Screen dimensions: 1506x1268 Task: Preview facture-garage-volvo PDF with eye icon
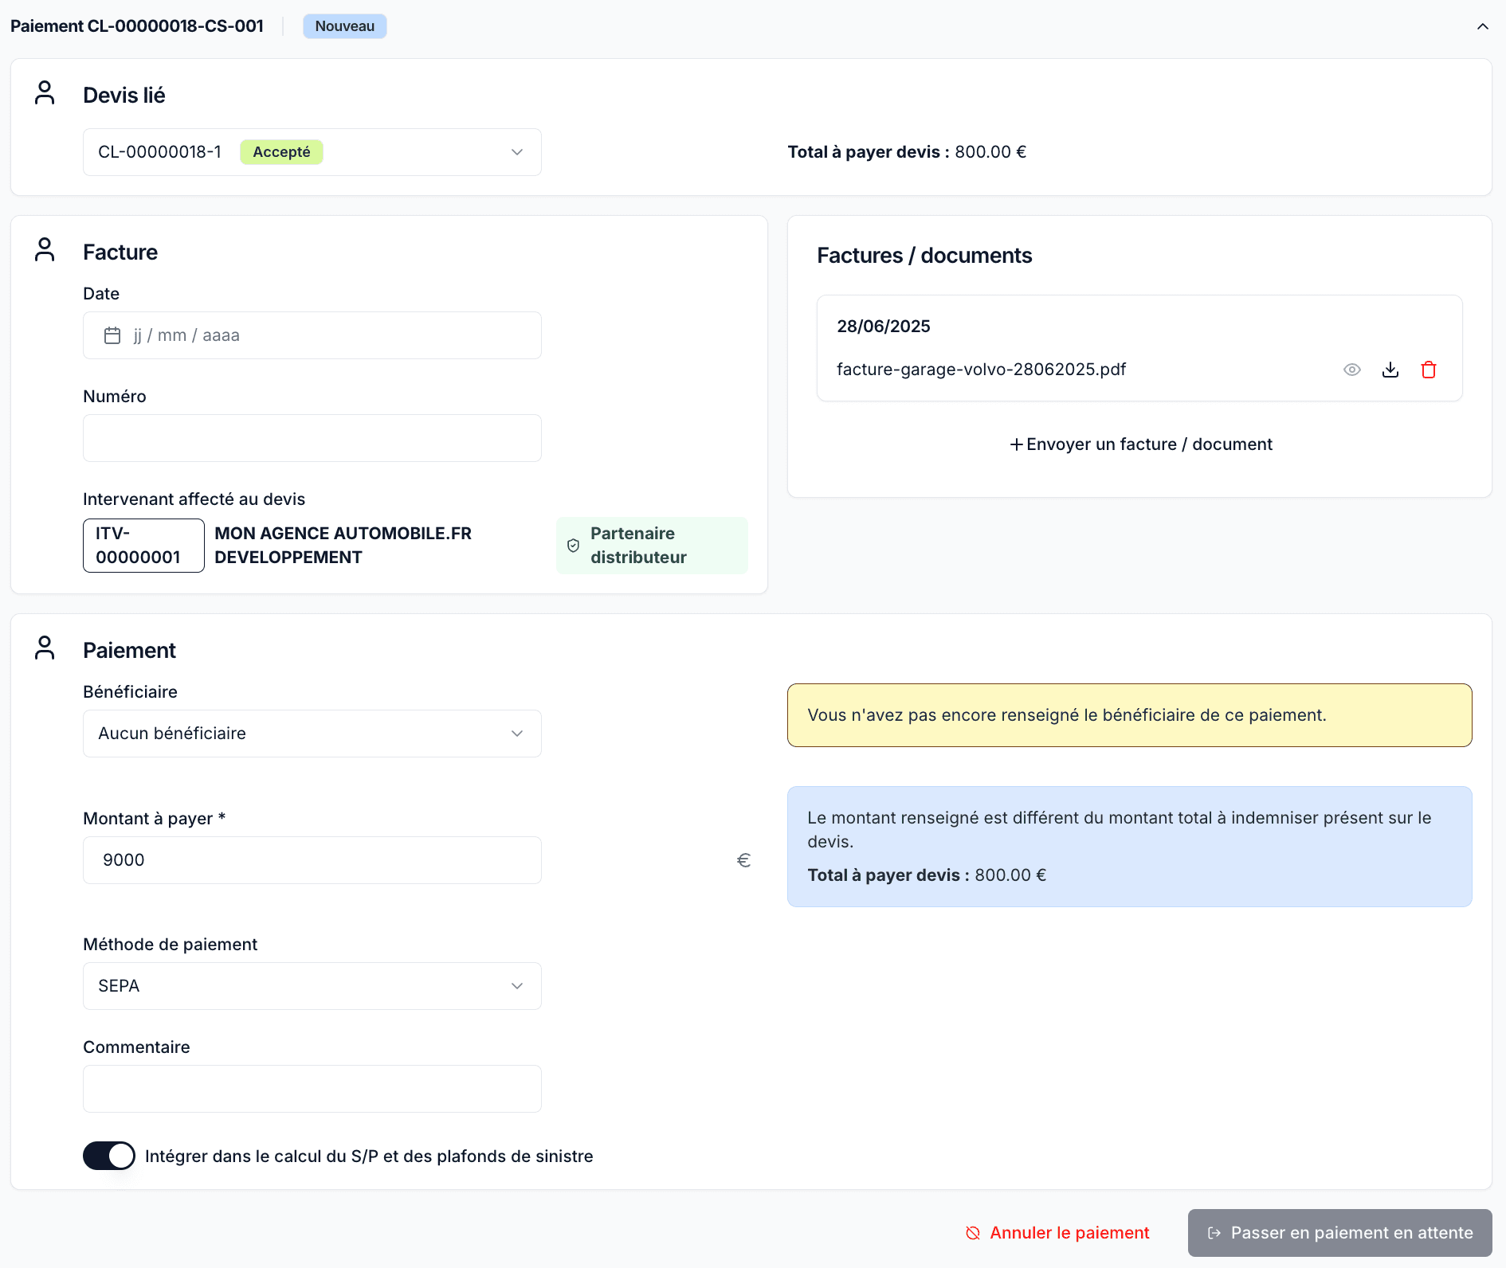[x=1351, y=370]
